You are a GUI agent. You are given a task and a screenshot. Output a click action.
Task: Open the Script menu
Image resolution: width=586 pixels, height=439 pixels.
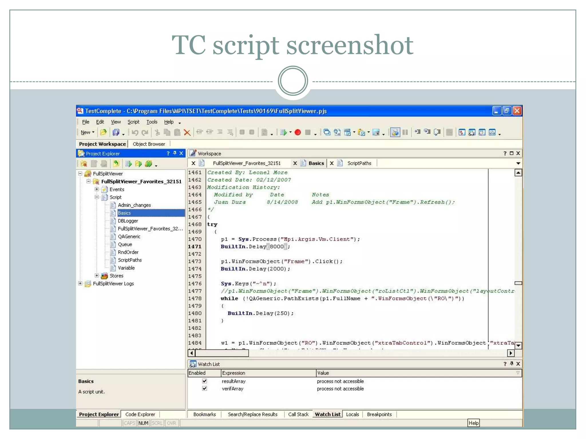(134, 122)
